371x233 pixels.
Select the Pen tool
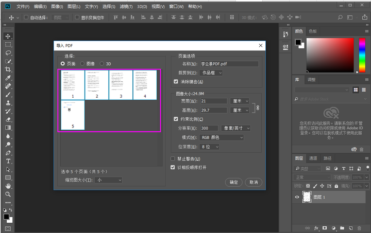pyautogui.click(x=8, y=153)
